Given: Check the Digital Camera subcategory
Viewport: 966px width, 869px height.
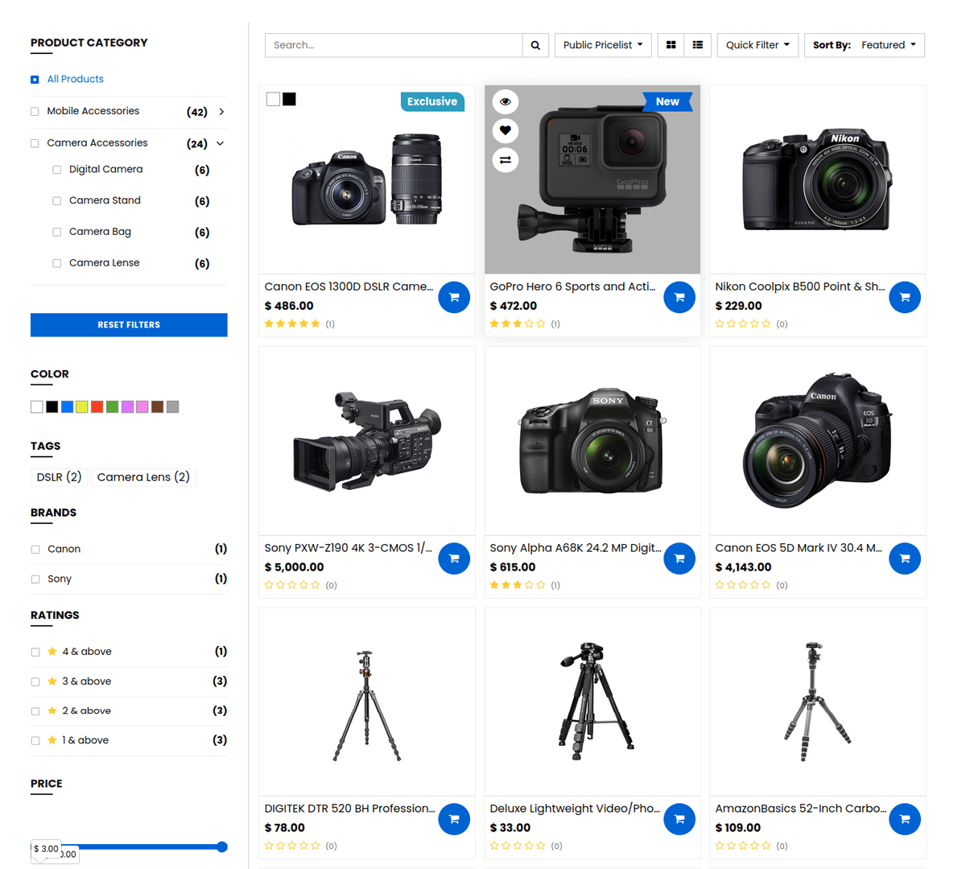Looking at the screenshot, I should tap(57, 170).
